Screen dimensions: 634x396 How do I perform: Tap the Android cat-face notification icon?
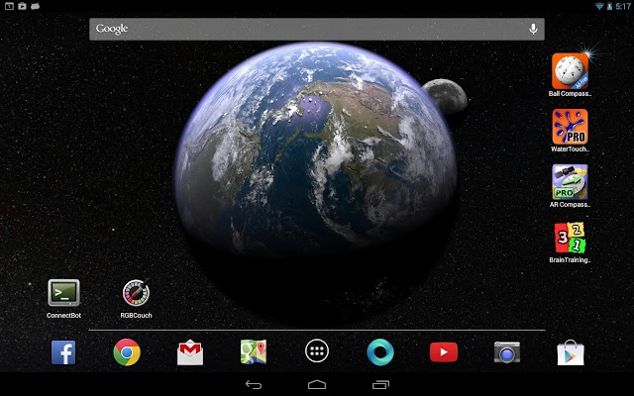point(36,6)
